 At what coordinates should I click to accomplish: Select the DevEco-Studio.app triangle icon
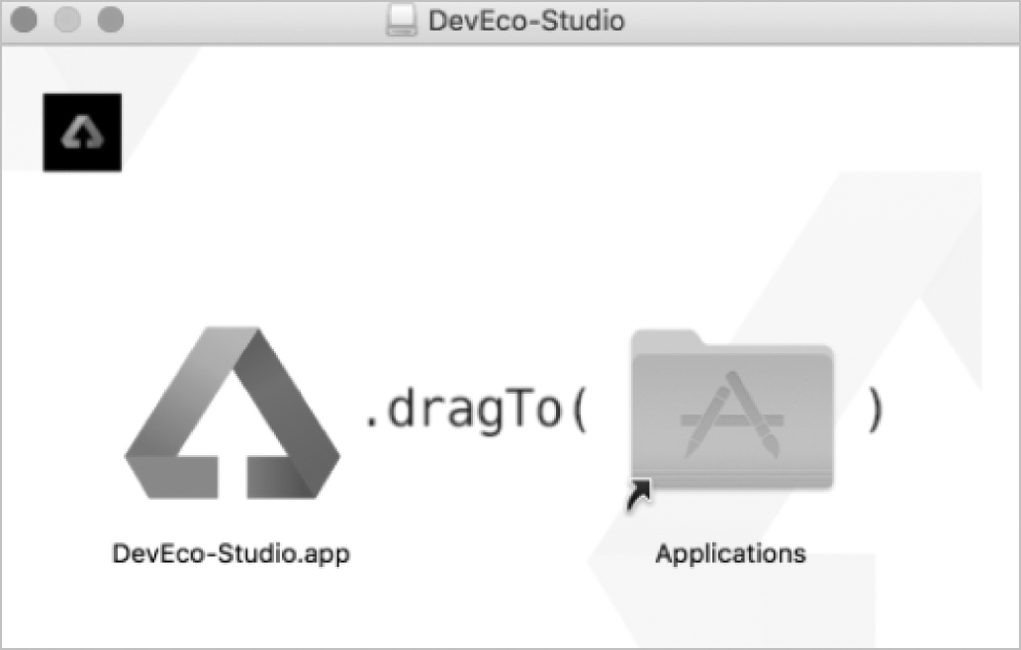click(232, 413)
